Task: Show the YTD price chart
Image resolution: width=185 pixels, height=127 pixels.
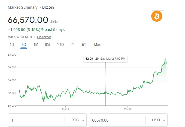Action: (60, 45)
